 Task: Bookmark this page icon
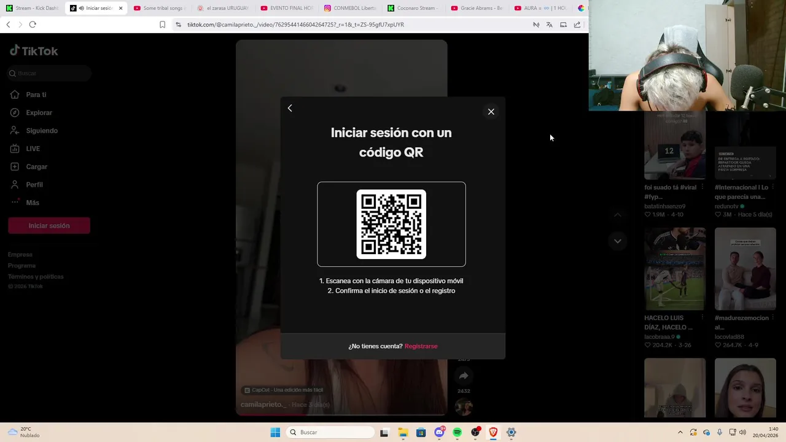click(x=162, y=25)
